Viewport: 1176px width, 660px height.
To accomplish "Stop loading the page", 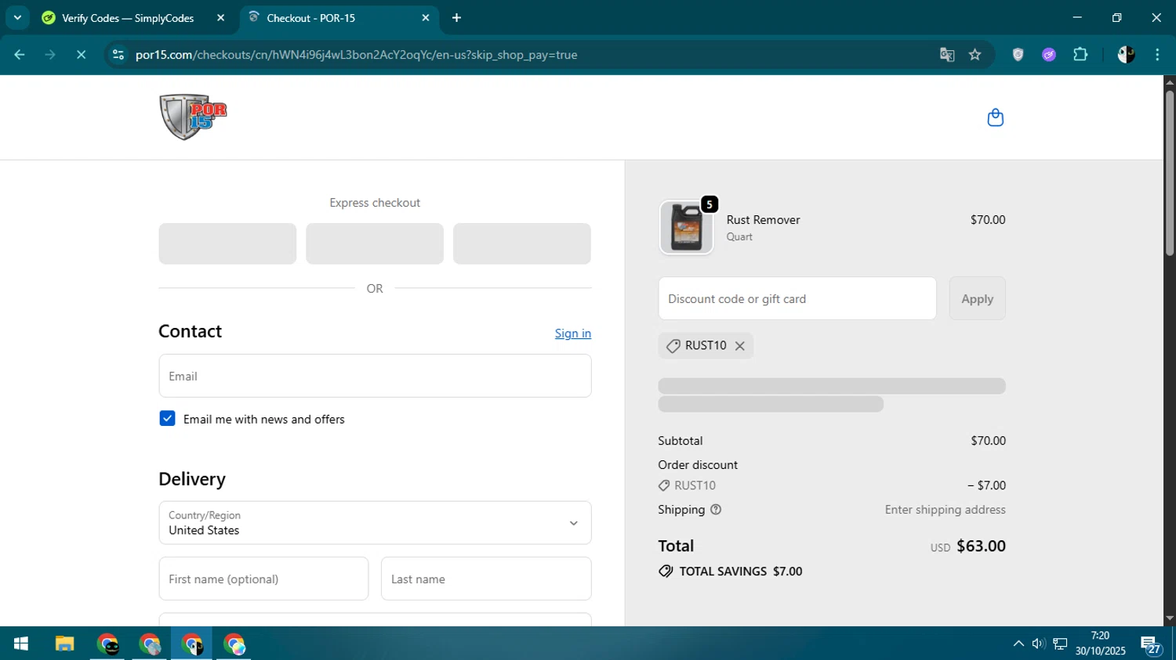I will click(81, 55).
